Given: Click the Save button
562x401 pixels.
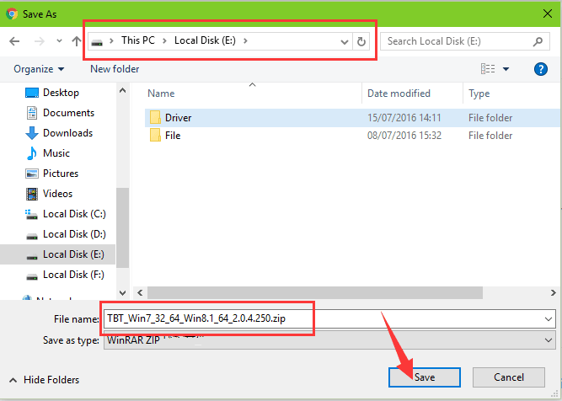Looking at the screenshot, I should tap(425, 377).
